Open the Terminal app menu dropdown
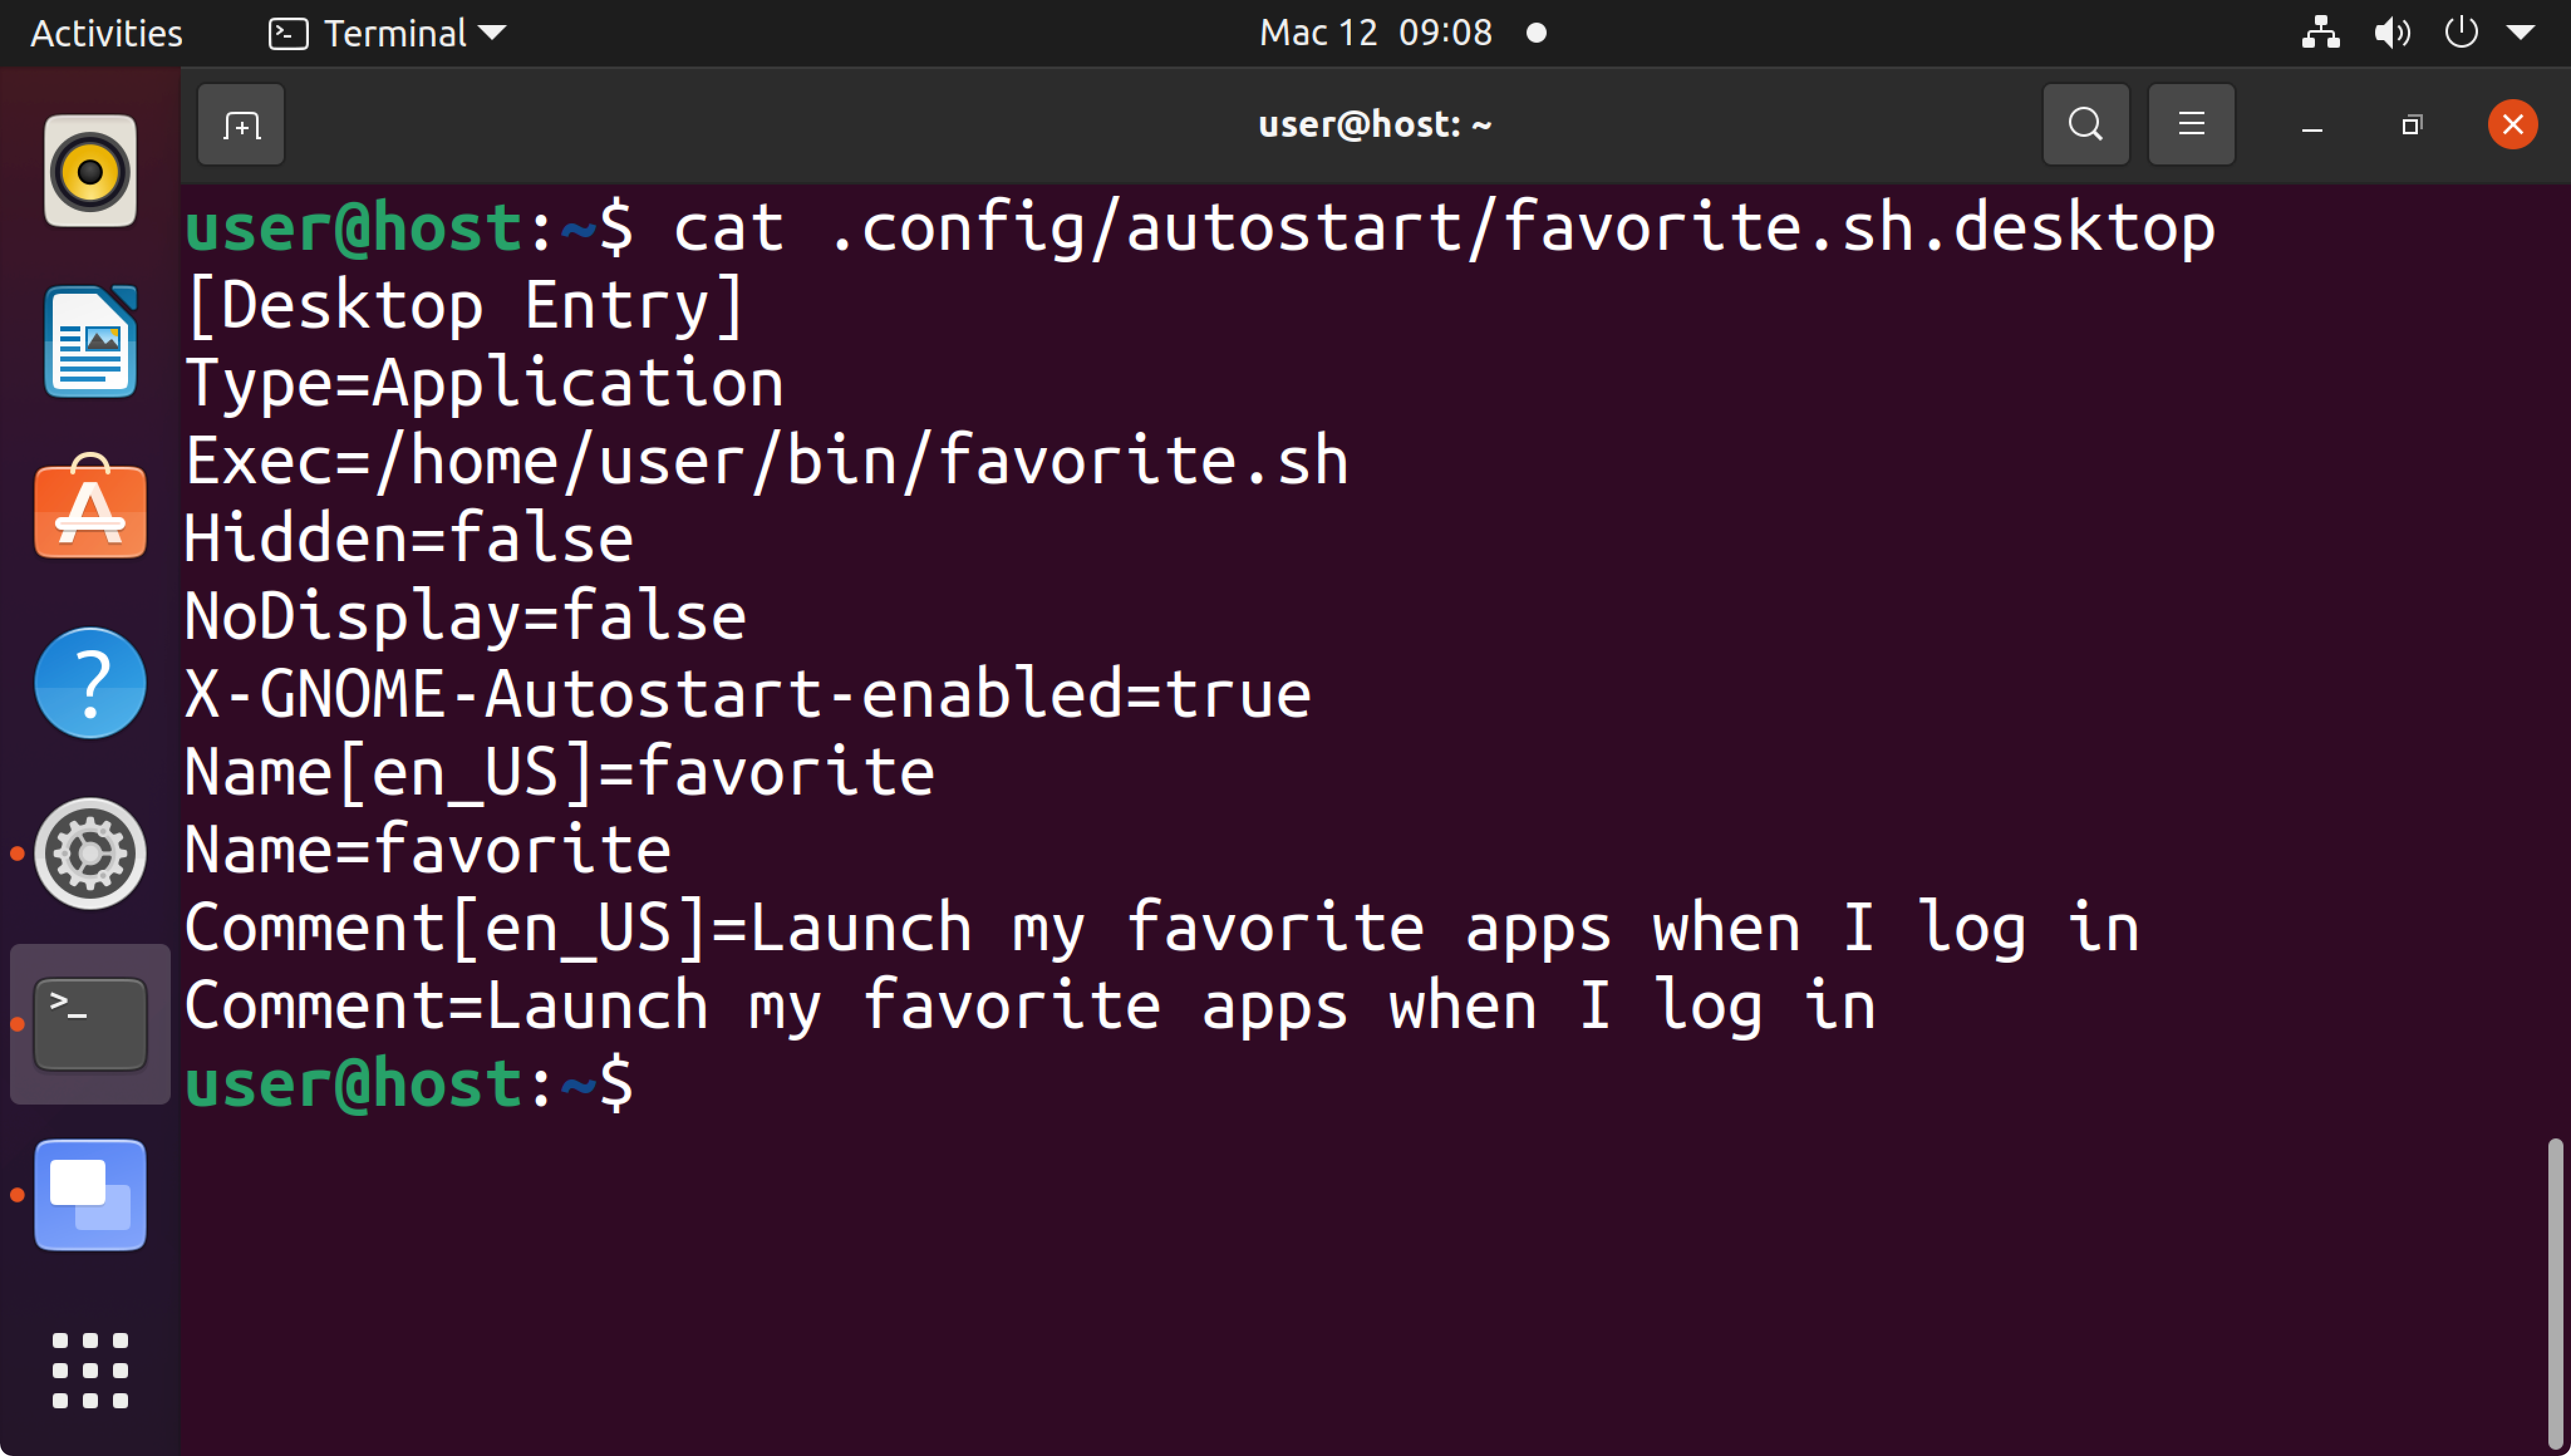Viewport: 2571px width, 1456px height. click(388, 33)
